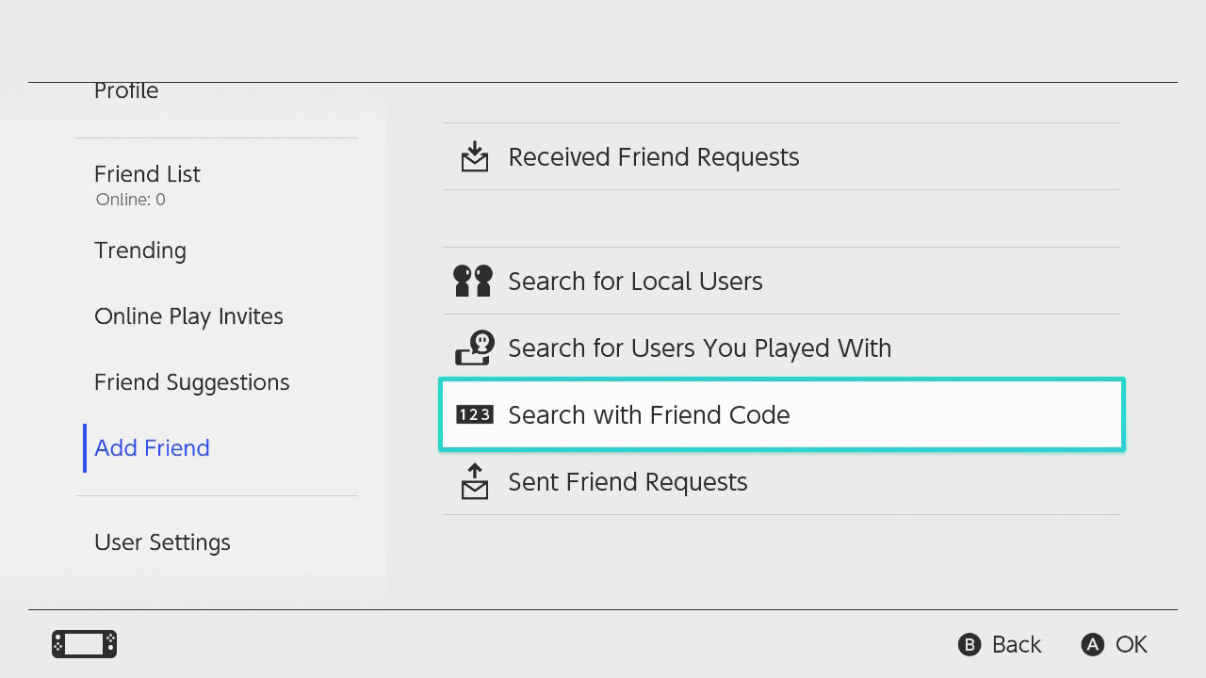Open Friend Suggestions in the sidebar
The width and height of the screenshot is (1206, 678).
click(191, 382)
